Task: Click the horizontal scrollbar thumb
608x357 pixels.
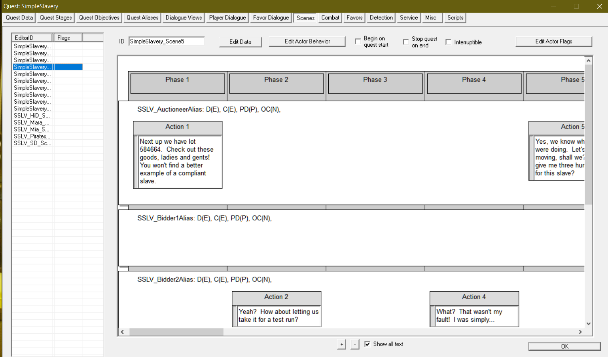Action: click(176, 332)
